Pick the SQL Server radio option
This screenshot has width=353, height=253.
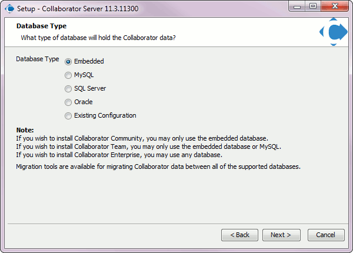pos(68,88)
